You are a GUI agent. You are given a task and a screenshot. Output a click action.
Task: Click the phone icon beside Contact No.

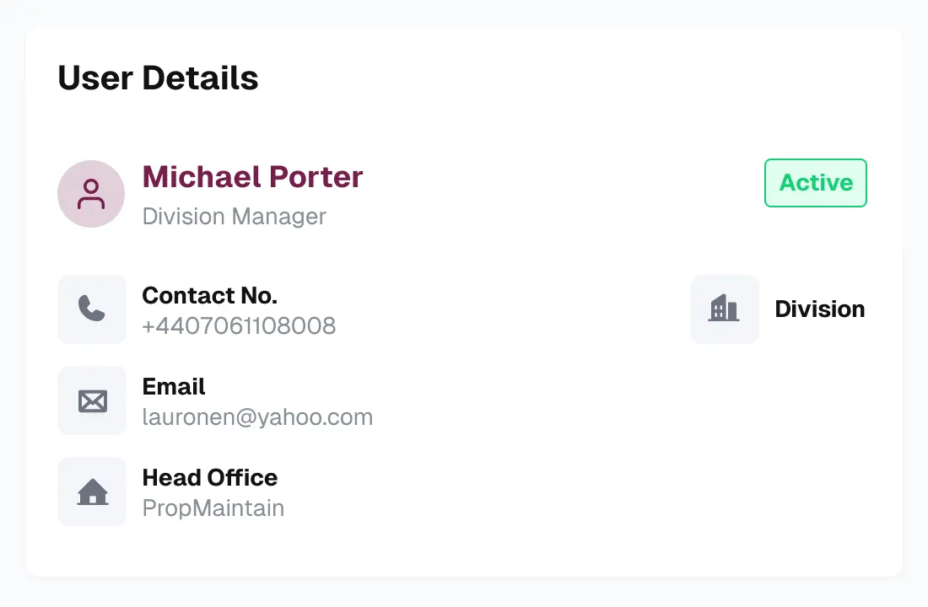coord(92,309)
